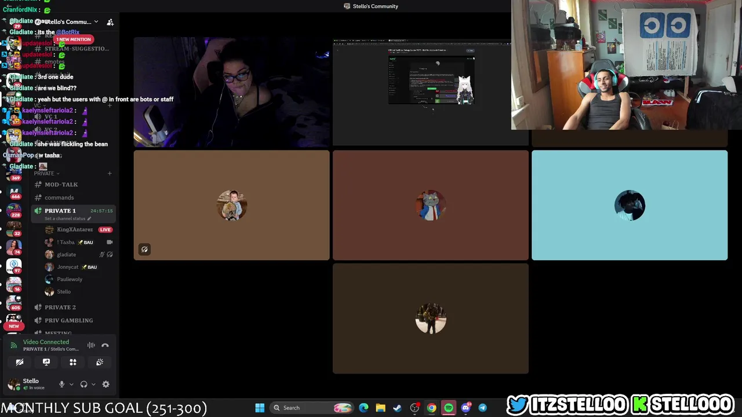Click the LIVE badge next to KingXAntarez
Viewport: 742px width, 417px height.
point(105,229)
